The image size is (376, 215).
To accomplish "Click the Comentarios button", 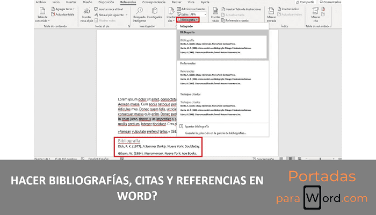I will point(330,2).
